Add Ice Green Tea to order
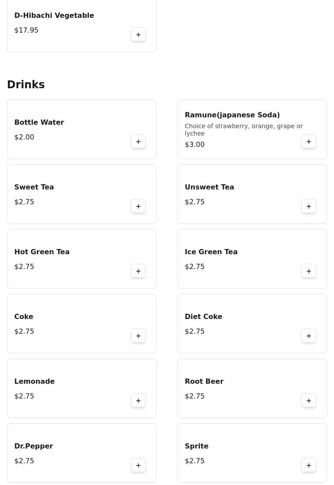The width and height of the screenshot is (334, 485). 309,271
